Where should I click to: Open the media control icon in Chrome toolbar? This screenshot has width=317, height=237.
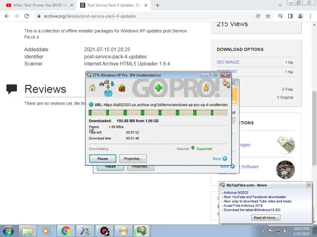[x=280, y=16]
